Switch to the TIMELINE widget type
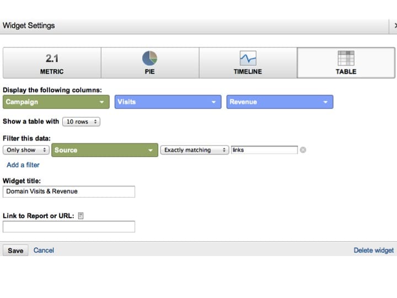Viewport: 397px width, 298px height. [248, 62]
